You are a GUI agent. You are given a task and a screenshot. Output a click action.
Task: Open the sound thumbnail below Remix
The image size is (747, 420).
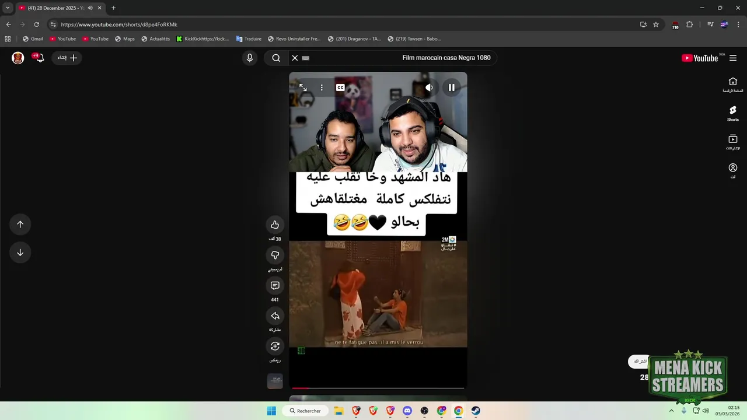[275, 381]
